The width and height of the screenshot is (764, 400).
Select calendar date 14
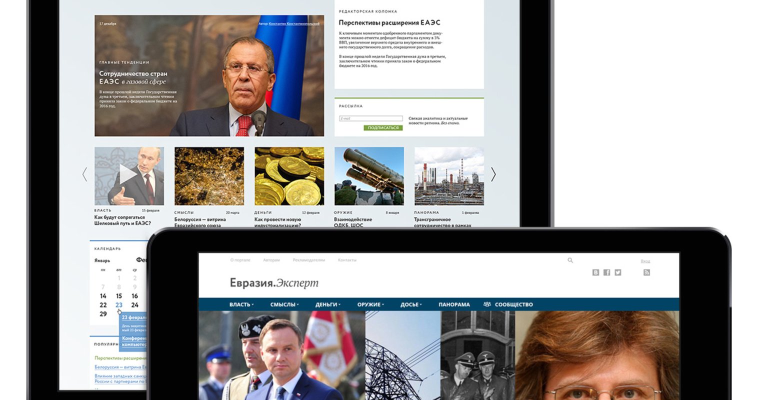coord(103,296)
